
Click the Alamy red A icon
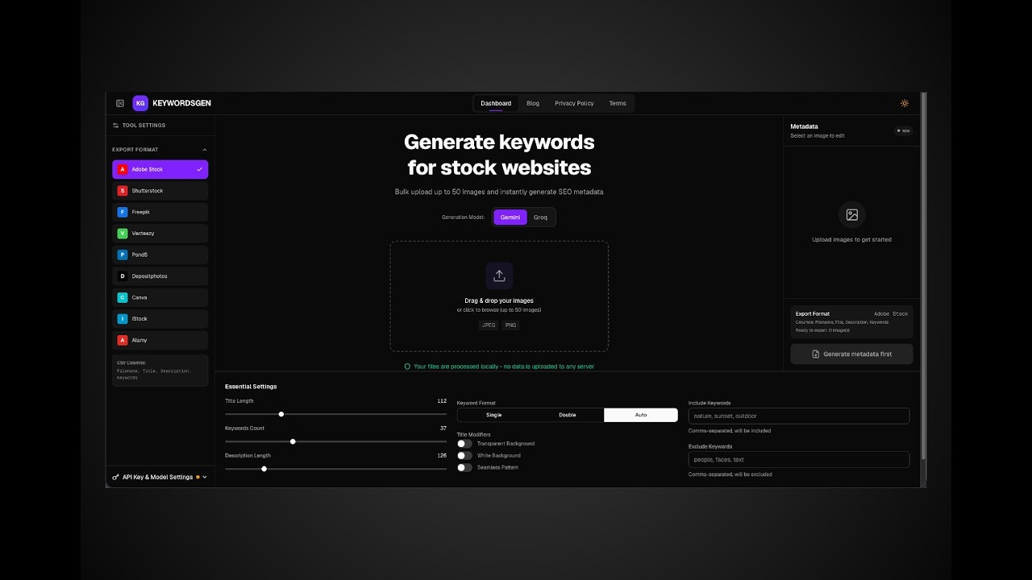coord(123,340)
